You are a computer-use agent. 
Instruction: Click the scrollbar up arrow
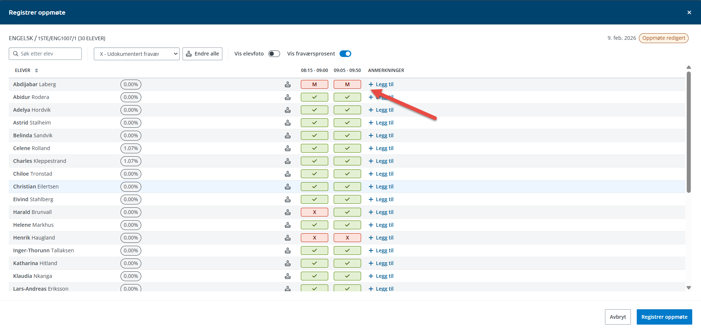point(689,67)
